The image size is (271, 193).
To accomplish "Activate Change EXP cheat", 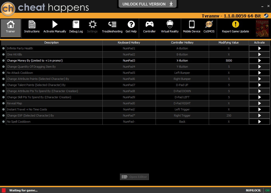I will (259, 115).
